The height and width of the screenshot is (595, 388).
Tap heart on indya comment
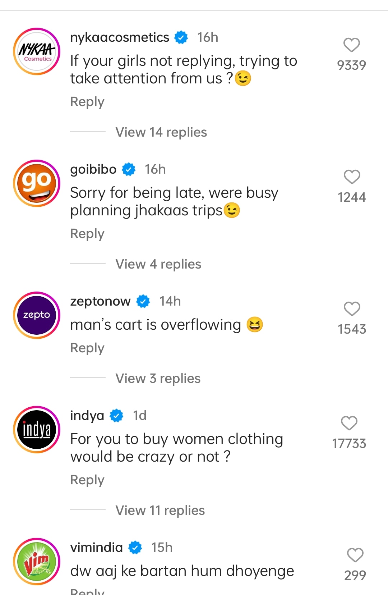349,424
